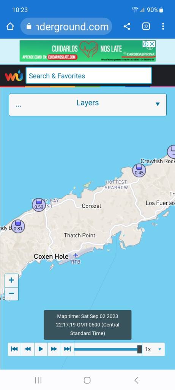175x390 pixels.
Task: Close the Cardioaspirina ad banner
Action: (152, 44)
